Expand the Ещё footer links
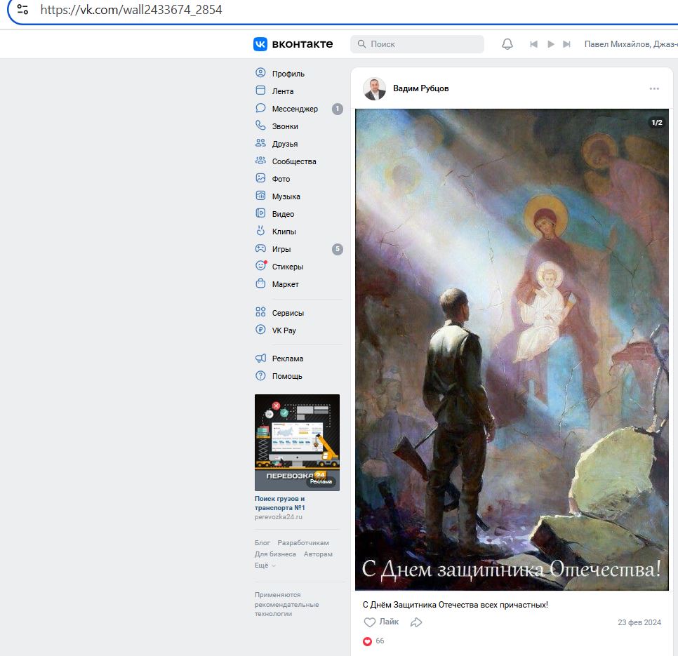The width and height of the screenshot is (678, 656). (265, 565)
